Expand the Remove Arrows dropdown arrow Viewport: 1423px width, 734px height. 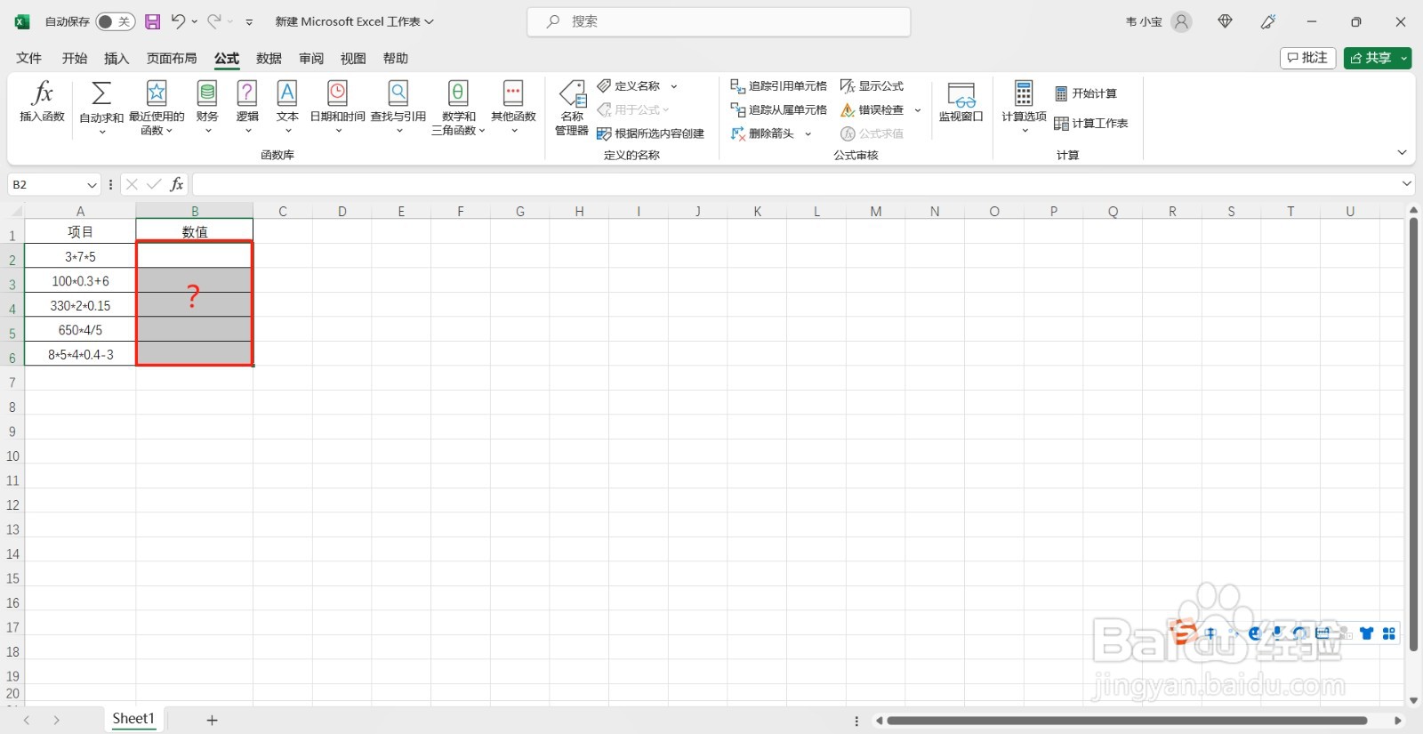[x=808, y=133]
